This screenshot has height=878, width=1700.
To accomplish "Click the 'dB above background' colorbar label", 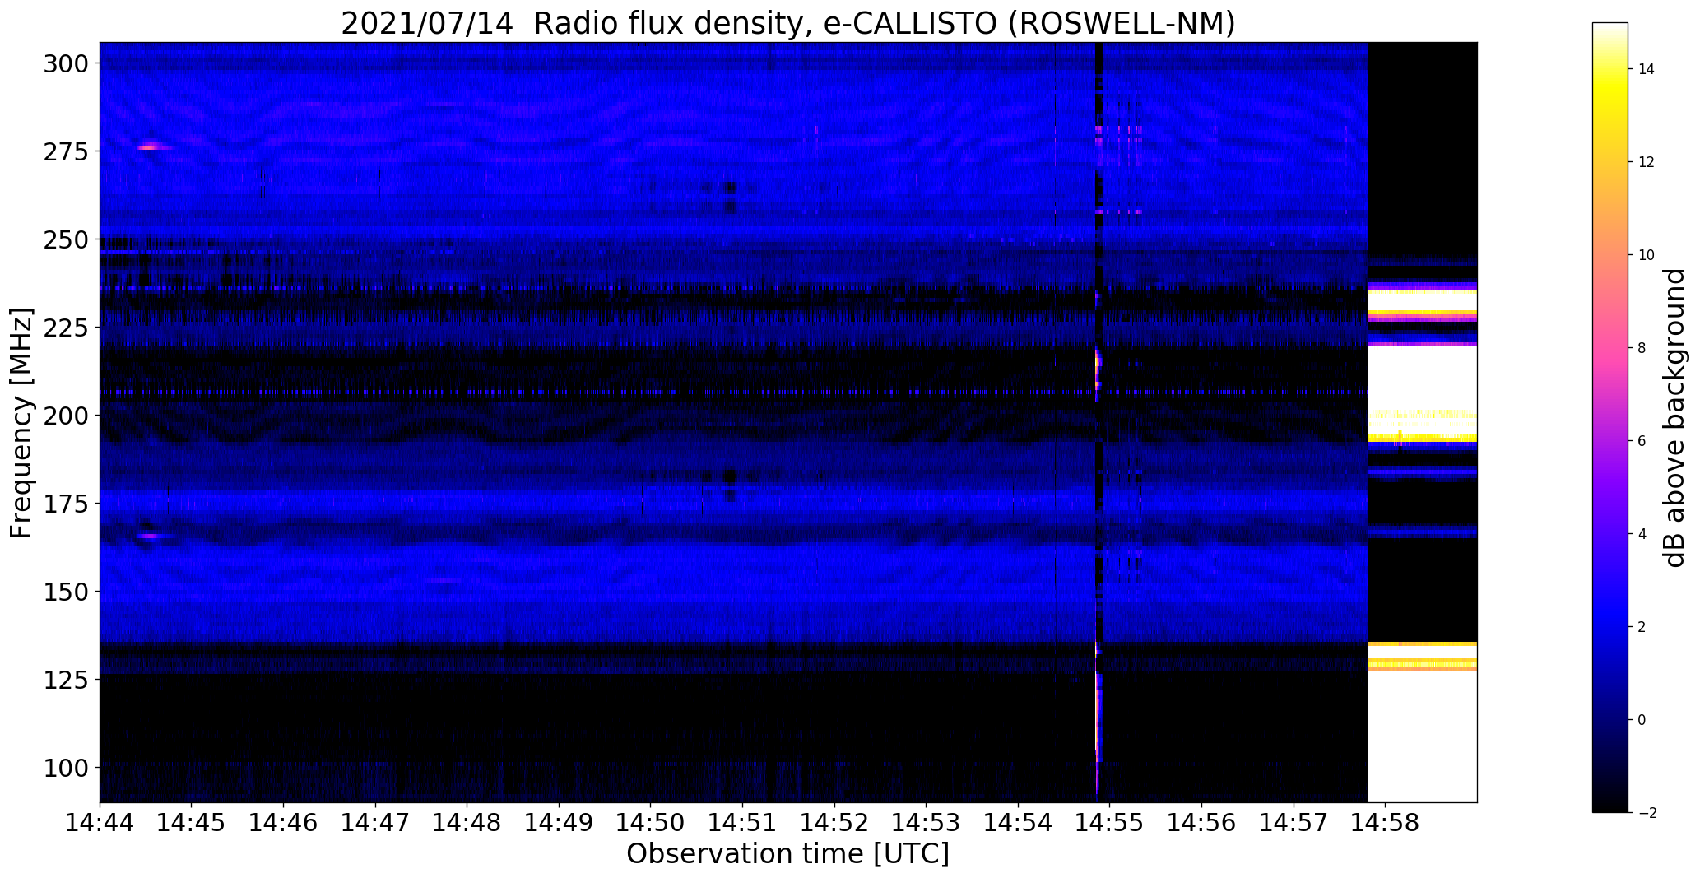I will pyautogui.click(x=1674, y=418).
